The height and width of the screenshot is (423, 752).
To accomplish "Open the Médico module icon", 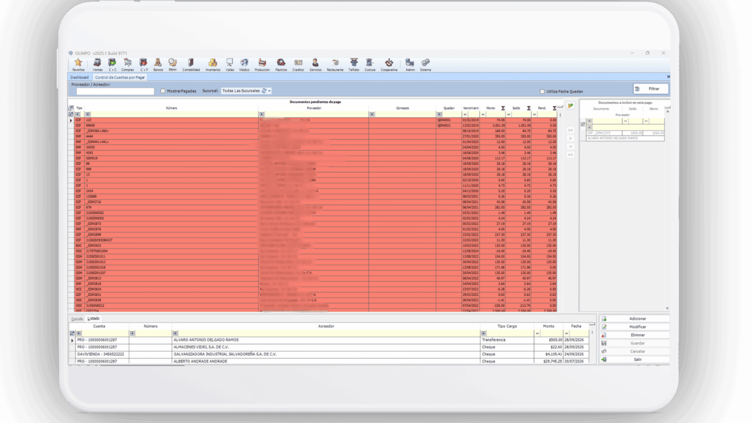I will tap(244, 64).
